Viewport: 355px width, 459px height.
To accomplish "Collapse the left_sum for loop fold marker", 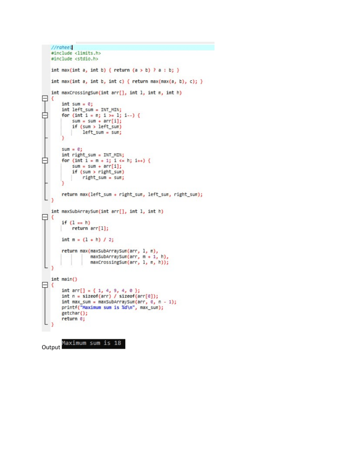I will (45, 115).
